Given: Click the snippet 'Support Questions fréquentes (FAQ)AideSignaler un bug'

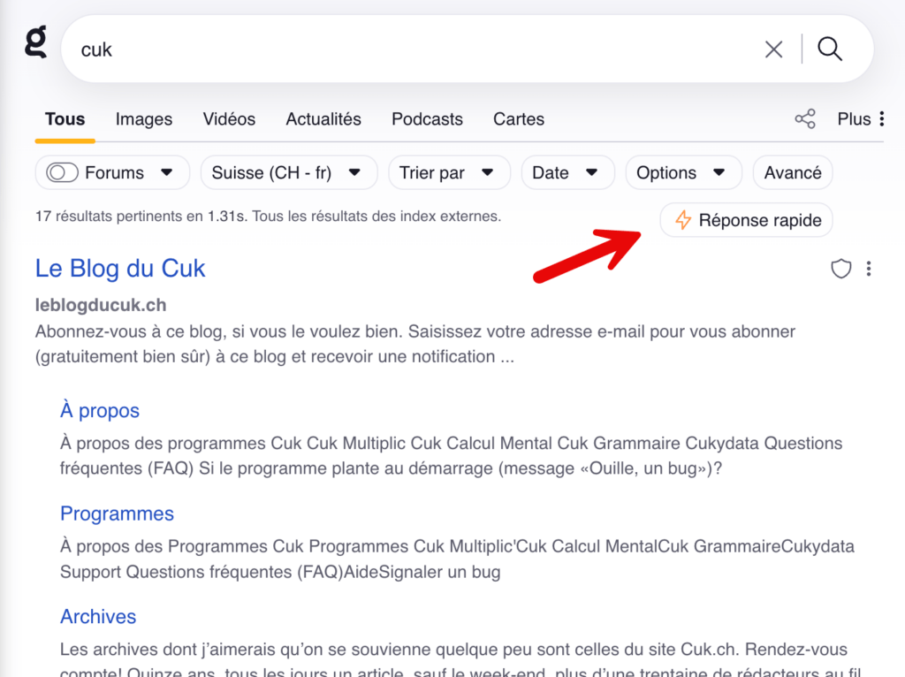Looking at the screenshot, I should point(280,572).
